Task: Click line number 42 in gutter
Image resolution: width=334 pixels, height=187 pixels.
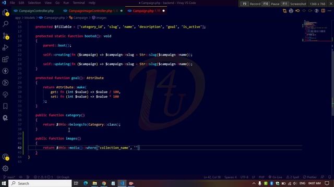Action: (x=20, y=148)
